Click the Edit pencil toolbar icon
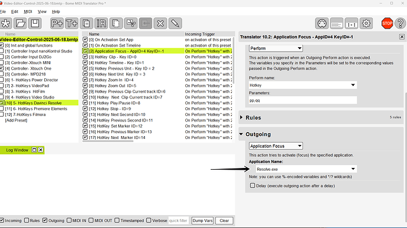This screenshot has height=228, width=407. point(175,24)
